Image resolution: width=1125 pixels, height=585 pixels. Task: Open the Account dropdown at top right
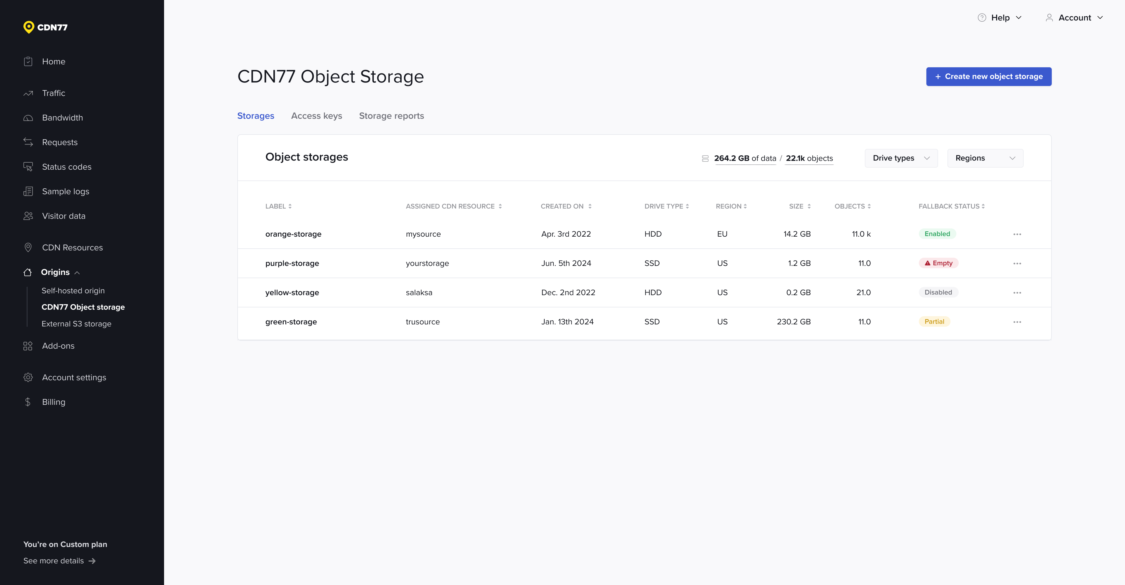click(x=1075, y=18)
